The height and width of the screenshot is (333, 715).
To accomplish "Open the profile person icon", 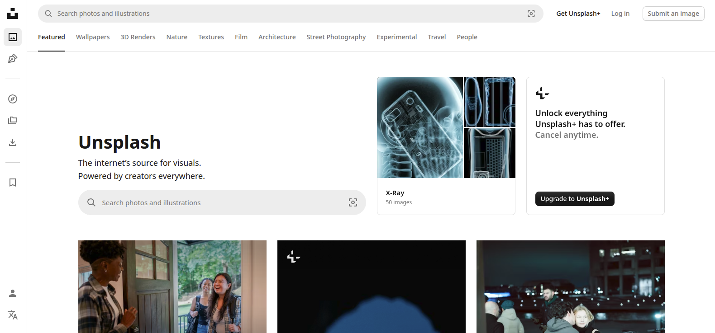I will (13, 293).
